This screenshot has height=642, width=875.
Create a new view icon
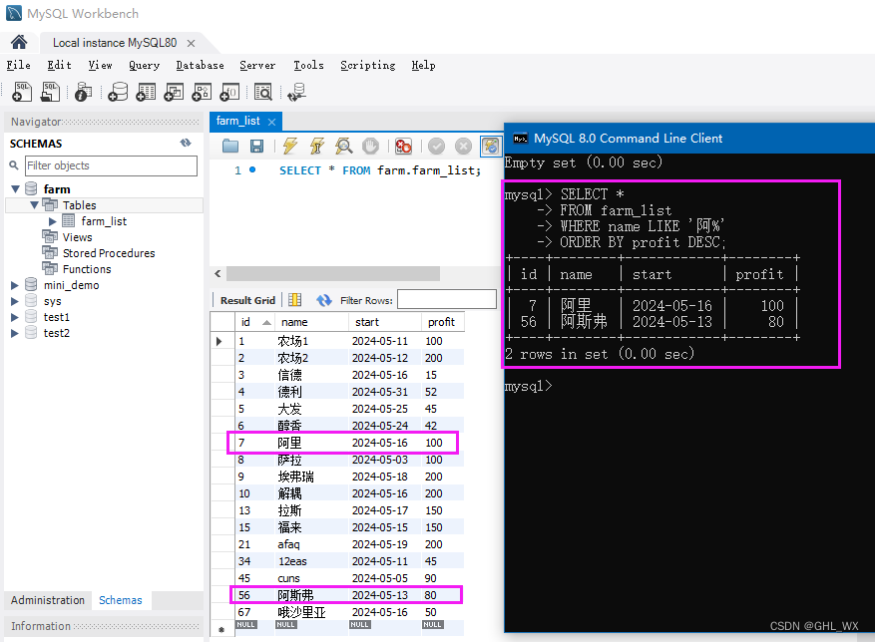[x=174, y=92]
